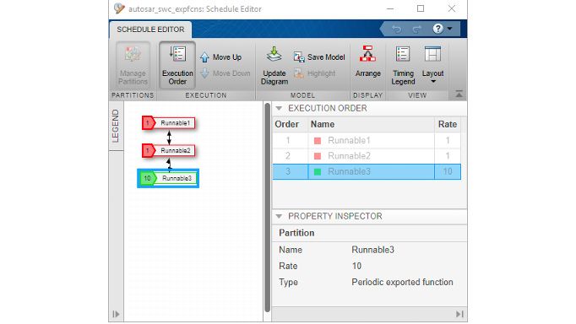
Task: Select the Runnable3 row in table
Action: click(x=367, y=172)
